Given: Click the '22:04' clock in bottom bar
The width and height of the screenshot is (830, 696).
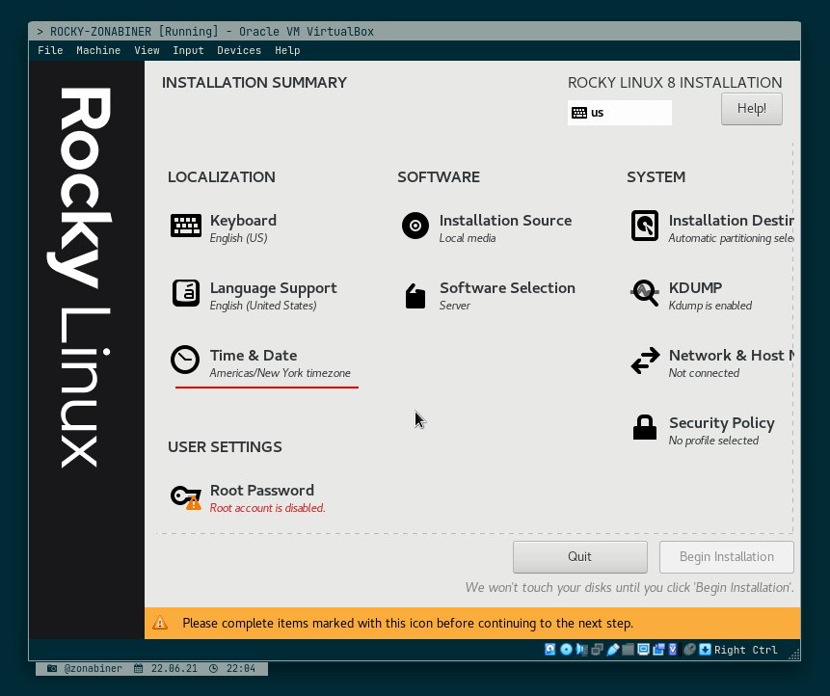Looking at the screenshot, I should (241, 668).
